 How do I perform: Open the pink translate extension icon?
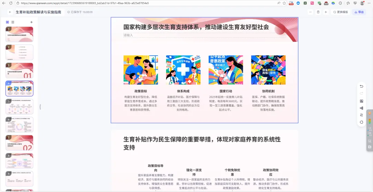tap(312, 3)
